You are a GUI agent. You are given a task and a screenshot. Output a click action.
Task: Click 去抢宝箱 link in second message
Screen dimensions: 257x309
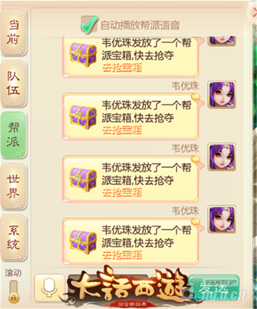pyautogui.click(x=122, y=130)
